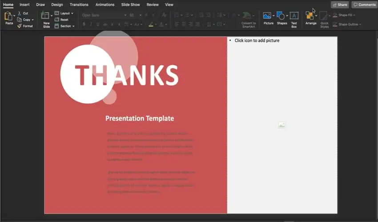This screenshot has width=378, height=222.
Task: Open the Comments pane button
Action: point(364,4)
